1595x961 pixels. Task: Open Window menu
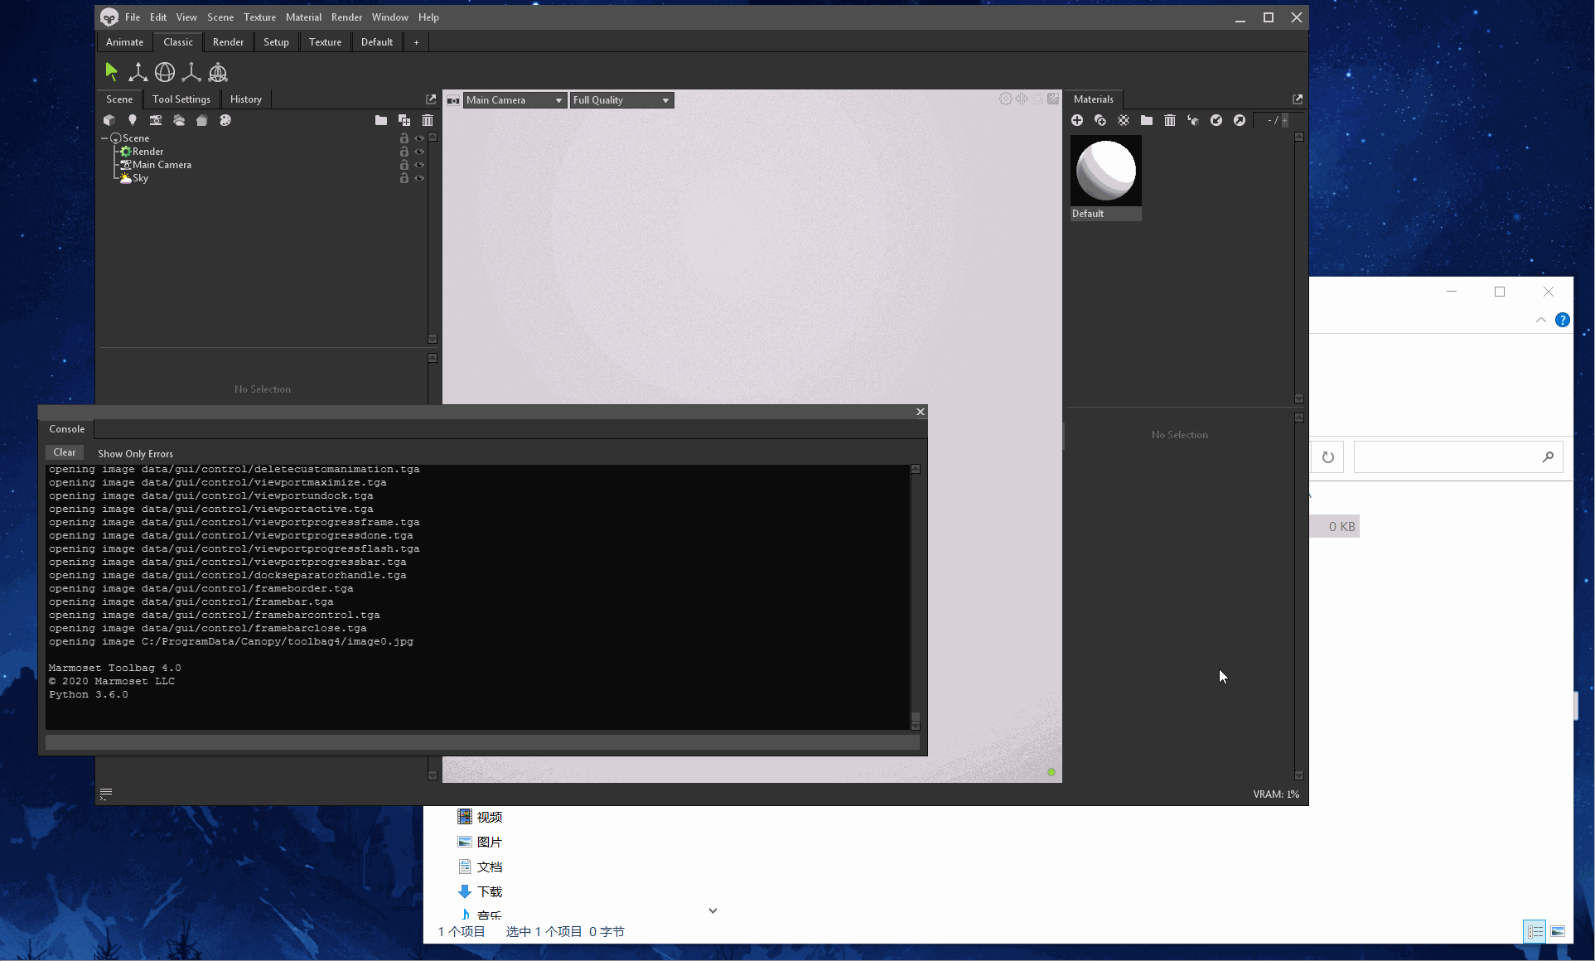(x=389, y=17)
